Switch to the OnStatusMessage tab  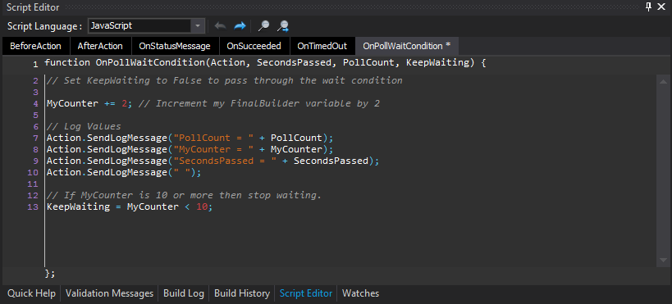point(175,46)
